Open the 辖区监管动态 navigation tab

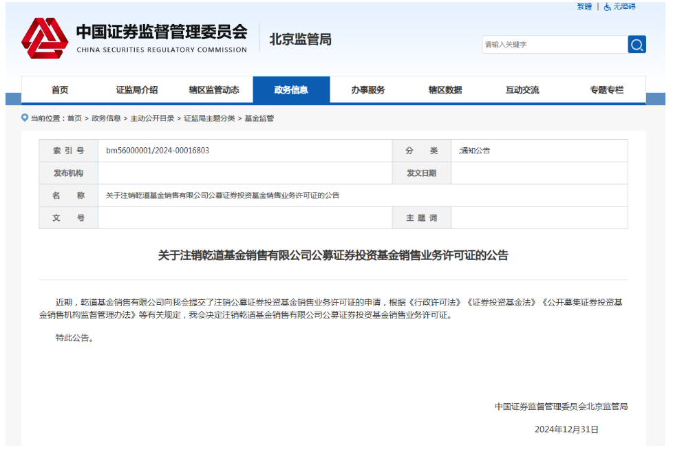(x=214, y=89)
